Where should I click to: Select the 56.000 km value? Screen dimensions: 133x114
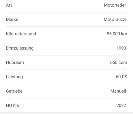[x=117, y=34]
